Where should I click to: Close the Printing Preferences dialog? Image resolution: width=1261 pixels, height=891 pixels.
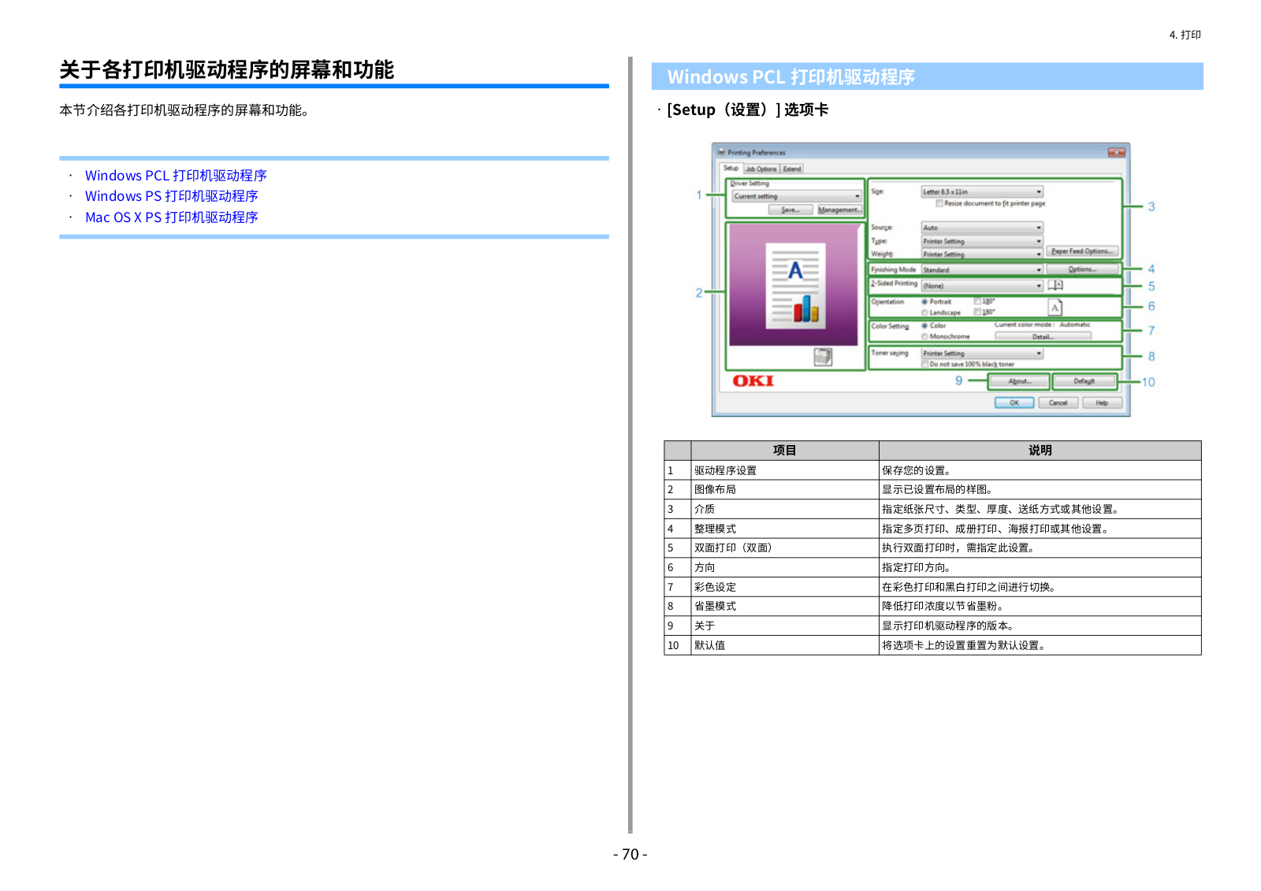click(x=1116, y=152)
